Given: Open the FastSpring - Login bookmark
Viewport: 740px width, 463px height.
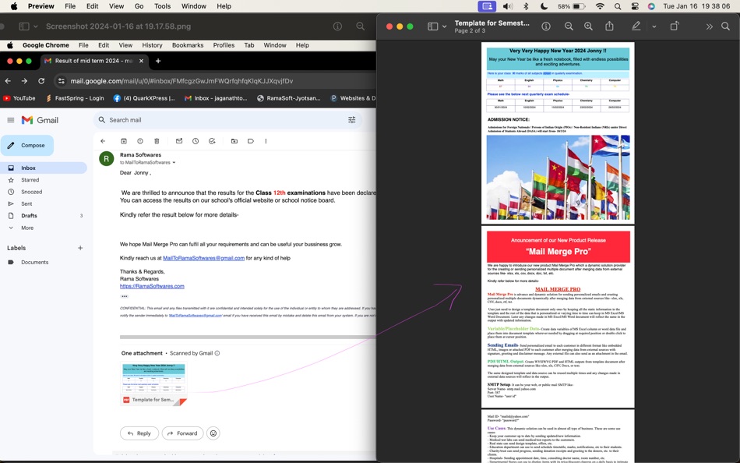Looking at the screenshot, I should [x=75, y=98].
